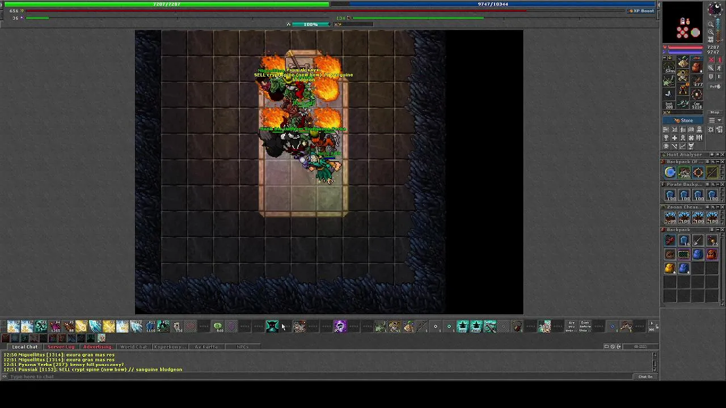Select the helmet equipment slot

pyautogui.click(x=683, y=61)
